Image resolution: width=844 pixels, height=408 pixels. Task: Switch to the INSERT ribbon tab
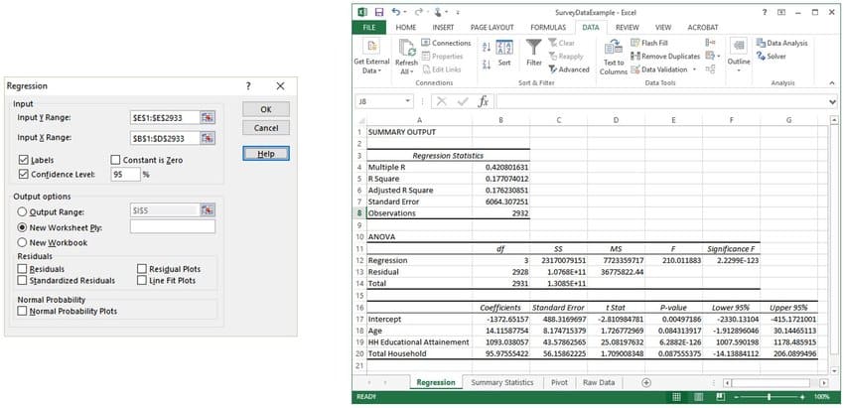[443, 27]
